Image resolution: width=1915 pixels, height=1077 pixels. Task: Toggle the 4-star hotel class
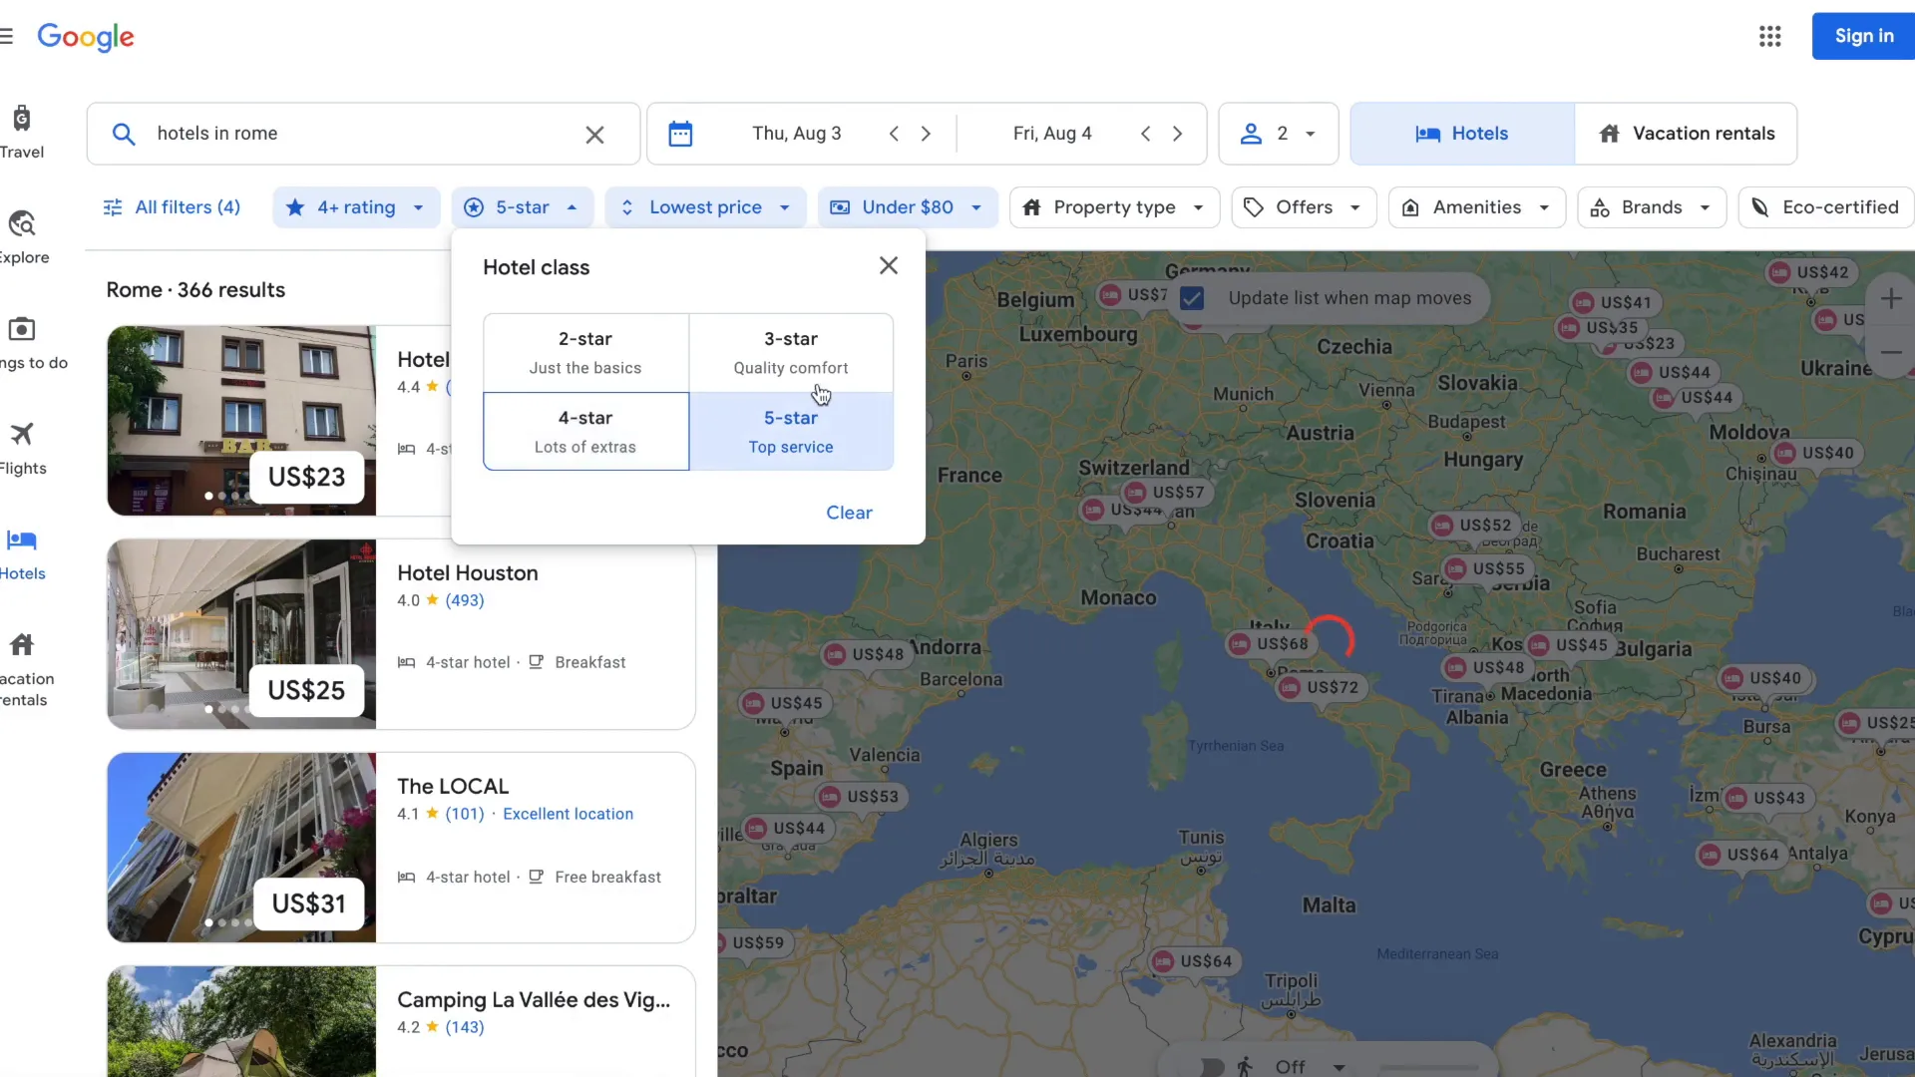pyautogui.click(x=585, y=431)
